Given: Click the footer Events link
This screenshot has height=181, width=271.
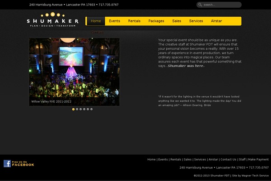Looking at the screenshot, I should (x=163, y=160).
